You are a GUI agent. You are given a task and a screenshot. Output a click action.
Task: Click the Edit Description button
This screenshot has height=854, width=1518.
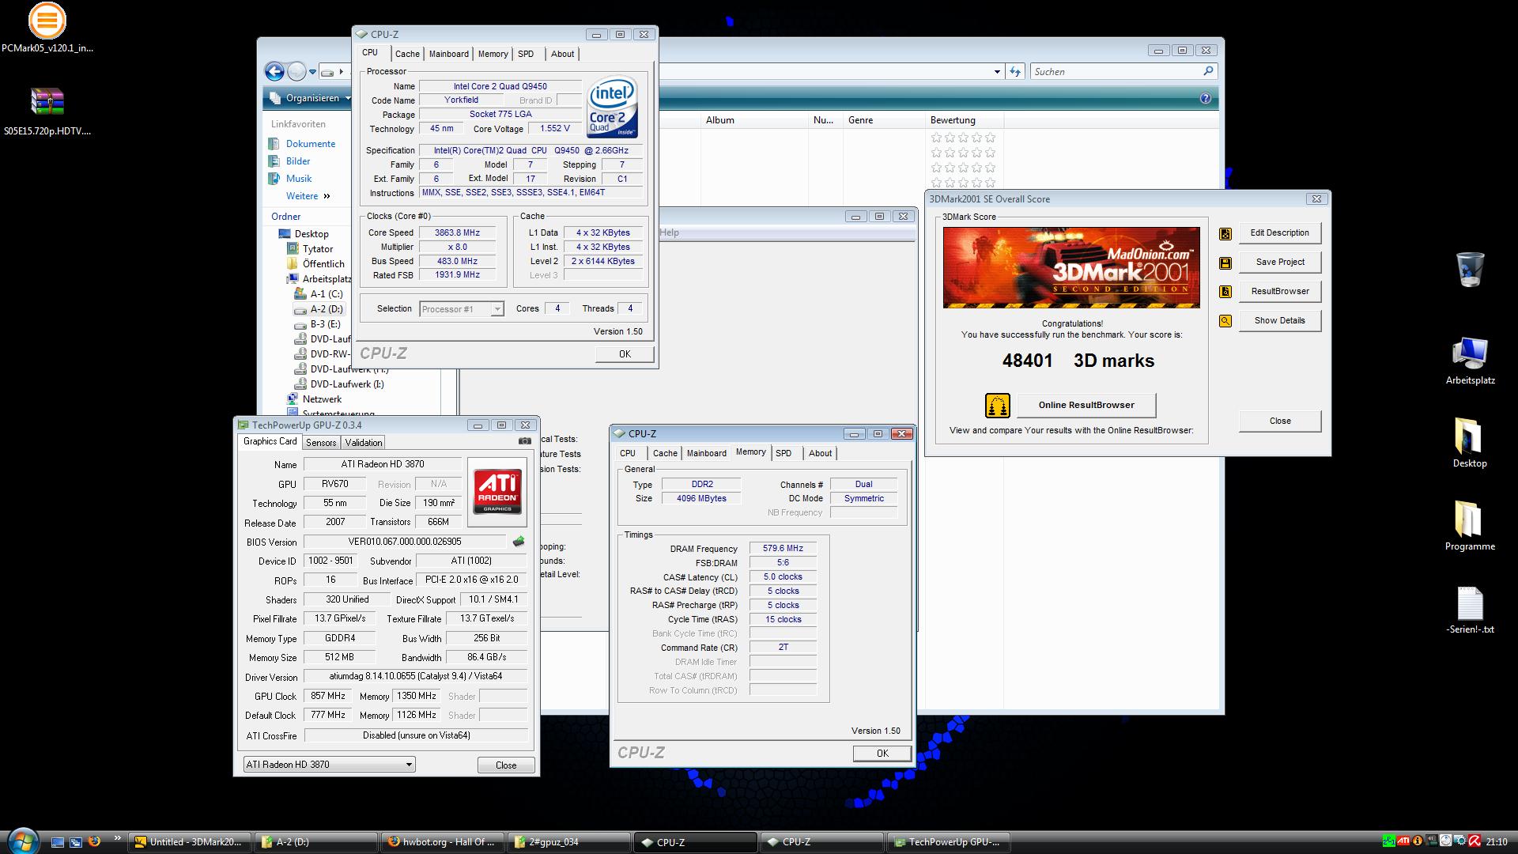(x=1279, y=232)
